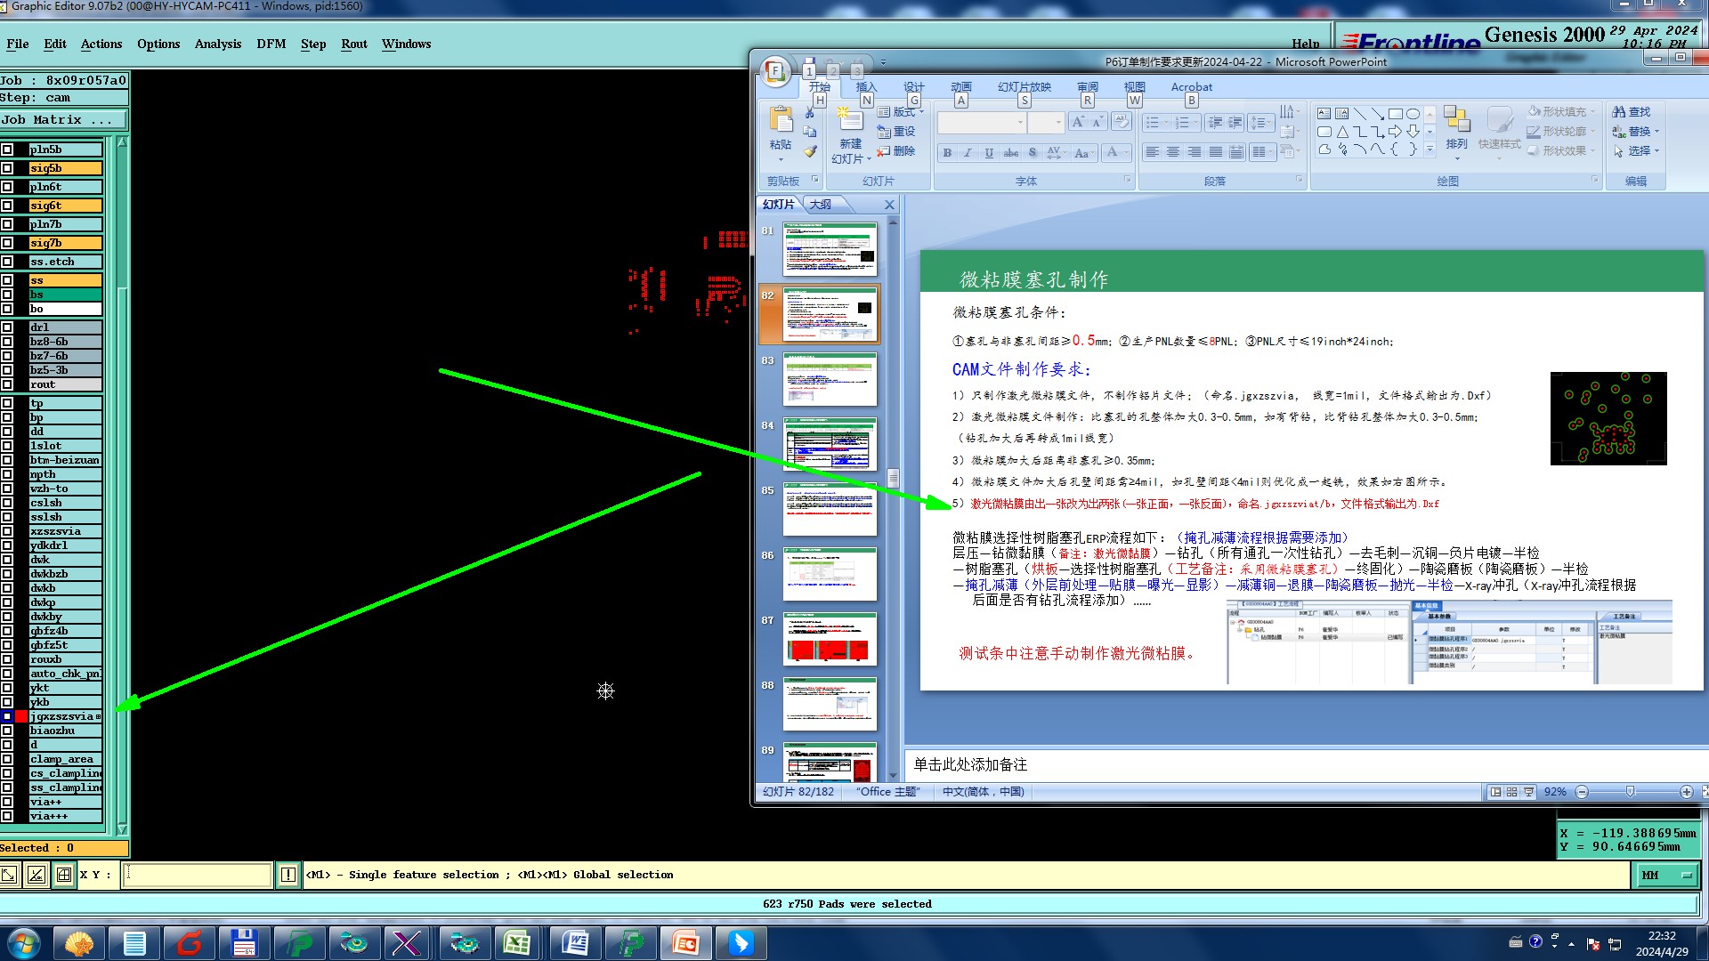This screenshot has width=1709, height=961.
Task: Click the Paste icon in the PowerPoint ribbon
Action: click(x=781, y=119)
